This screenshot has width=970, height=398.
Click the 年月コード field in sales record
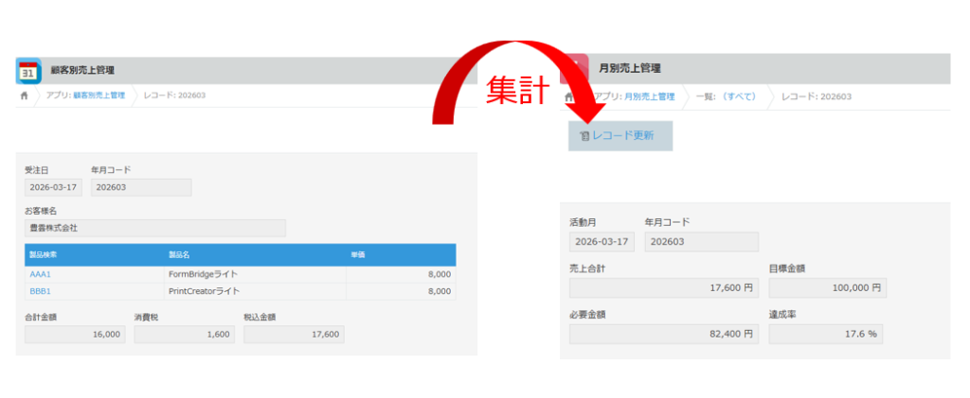pos(141,187)
